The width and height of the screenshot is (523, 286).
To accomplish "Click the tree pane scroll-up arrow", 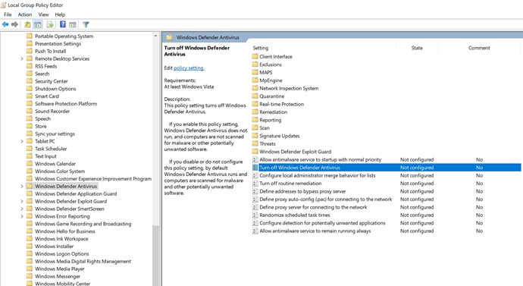I will pos(155,36).
